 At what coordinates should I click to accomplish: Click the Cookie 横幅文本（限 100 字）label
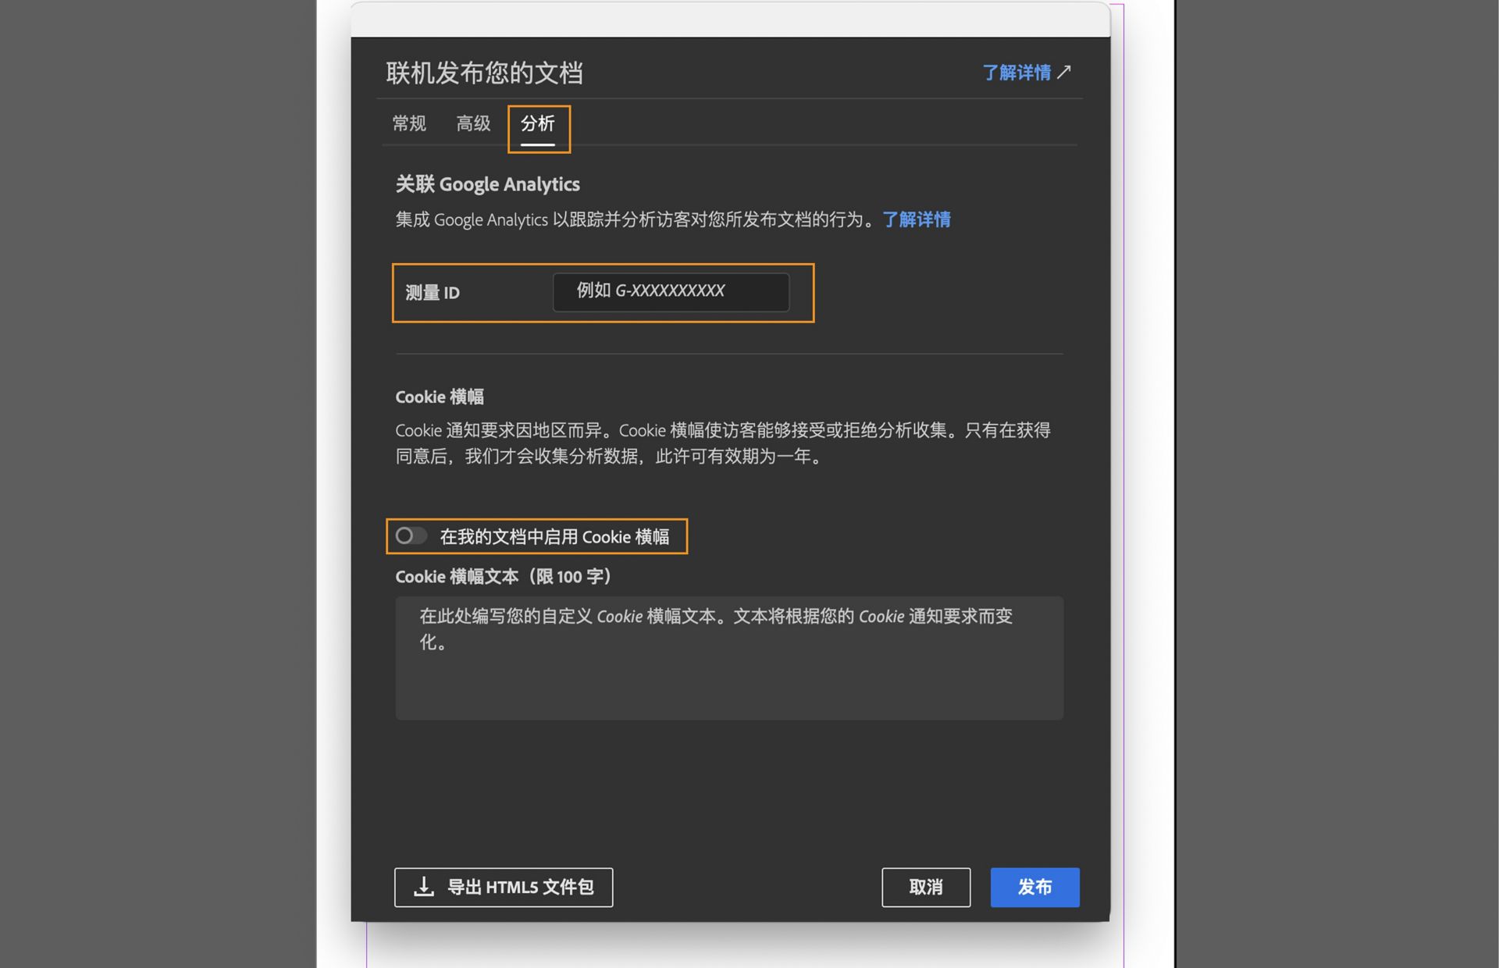(504, 577)
